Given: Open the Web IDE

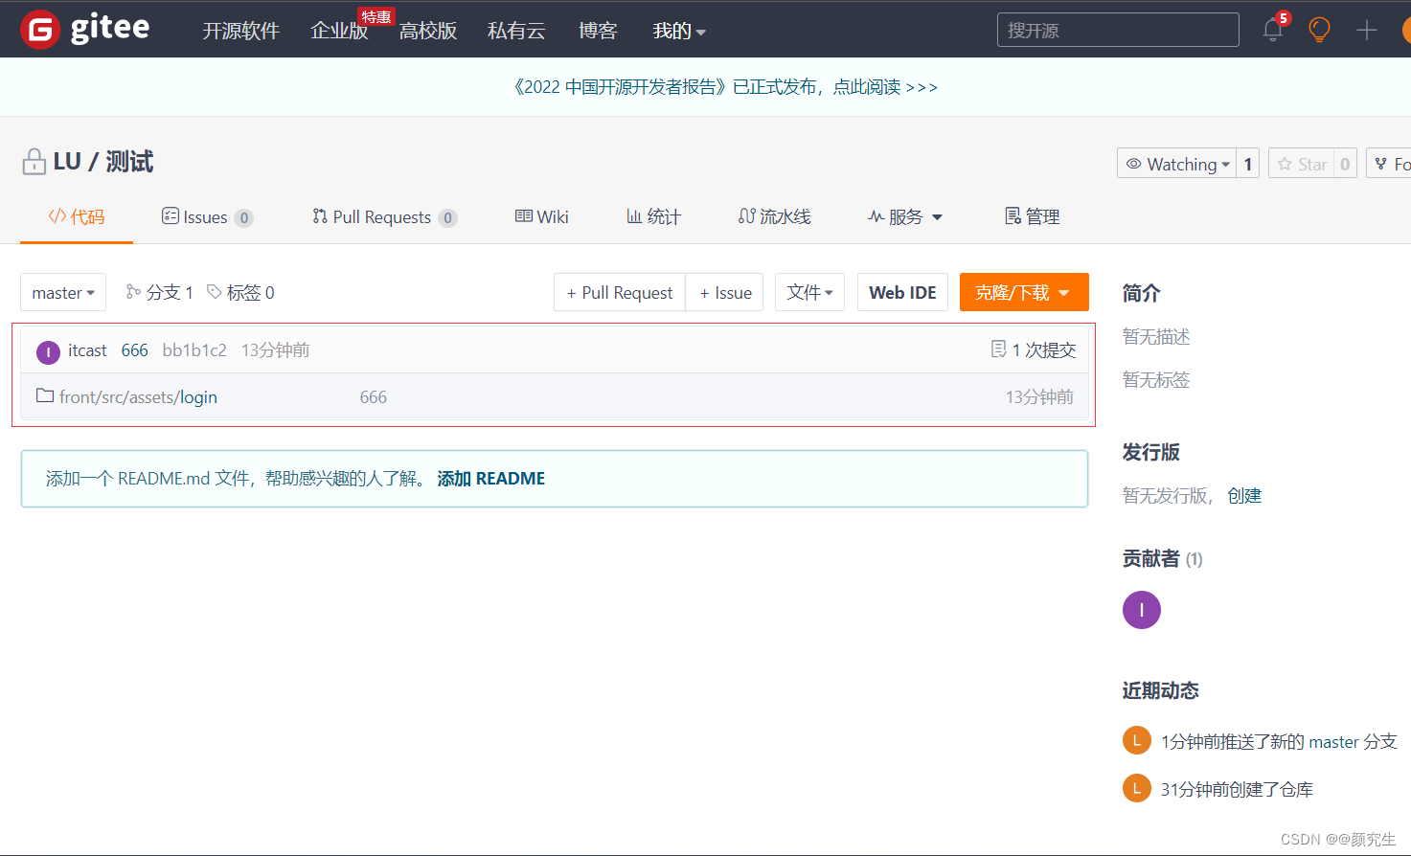Looking at the screenshot, I should point(902,292).
